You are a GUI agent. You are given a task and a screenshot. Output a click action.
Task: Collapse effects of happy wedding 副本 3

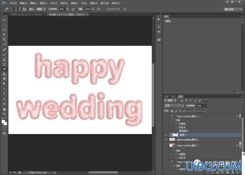coord(240,116)
